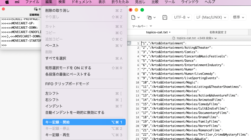
Task: Select キー記録・再生 menu entry
Action: click(57, 135)
